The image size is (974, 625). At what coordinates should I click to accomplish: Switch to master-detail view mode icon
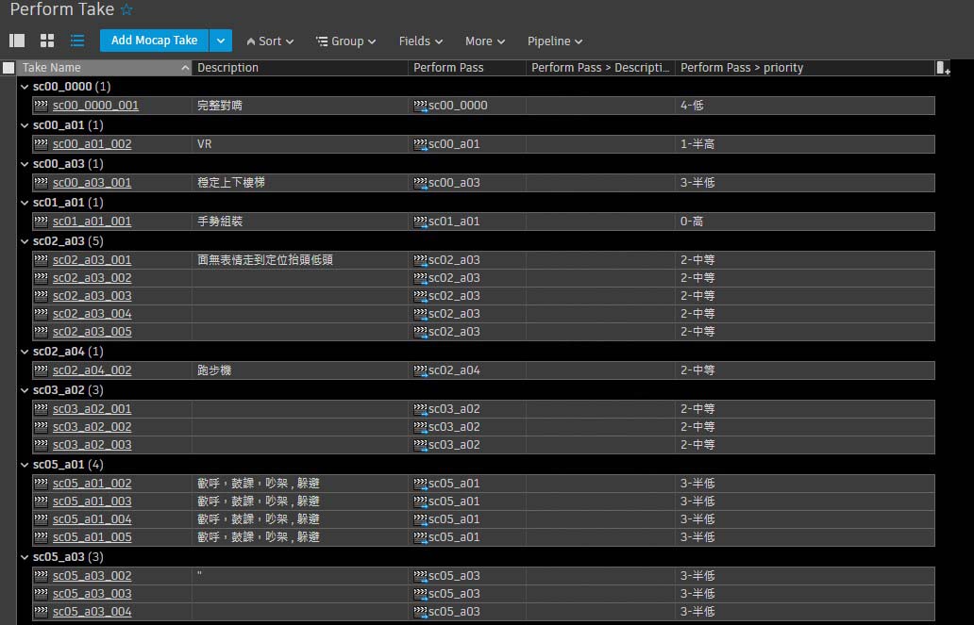[17, 41]
